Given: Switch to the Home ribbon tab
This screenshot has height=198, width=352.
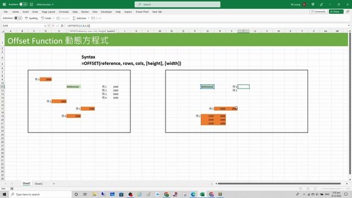Looking at the screenshot, I should click(x=15, y=12).
